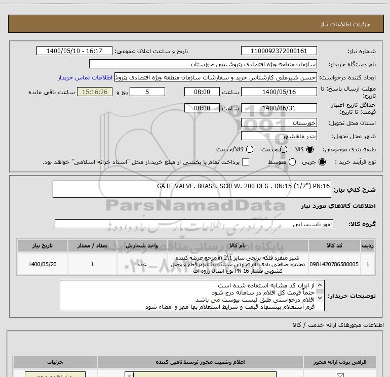This screenshot has width=390, height=377.
Task: Click the need number field 1100092372000161
Action: click(x=279, y=51)
